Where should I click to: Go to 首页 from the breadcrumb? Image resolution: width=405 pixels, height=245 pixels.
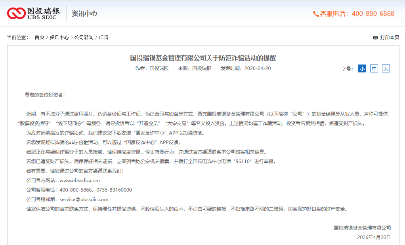point(39,38)
